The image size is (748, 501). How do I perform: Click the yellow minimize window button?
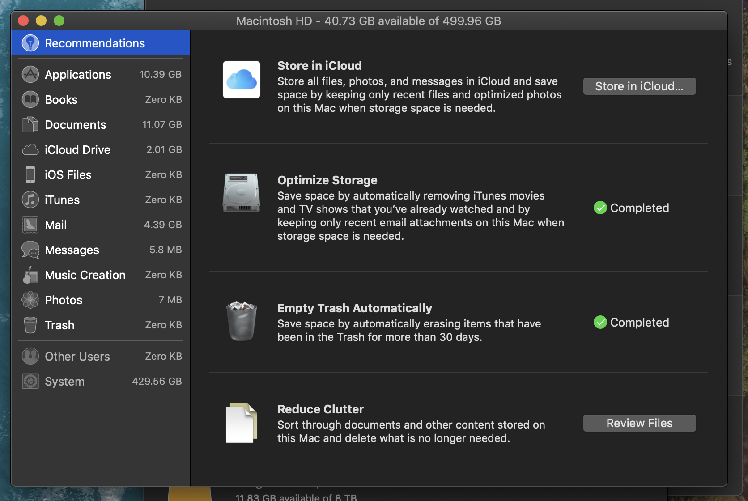[x=41, y=21]
